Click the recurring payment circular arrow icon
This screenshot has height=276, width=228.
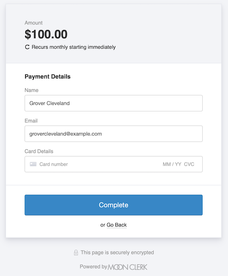tap(27, 47)
